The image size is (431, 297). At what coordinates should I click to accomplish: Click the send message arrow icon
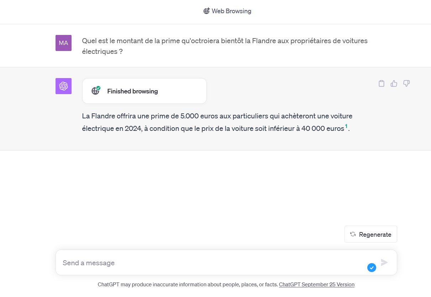tap(384, 263)
